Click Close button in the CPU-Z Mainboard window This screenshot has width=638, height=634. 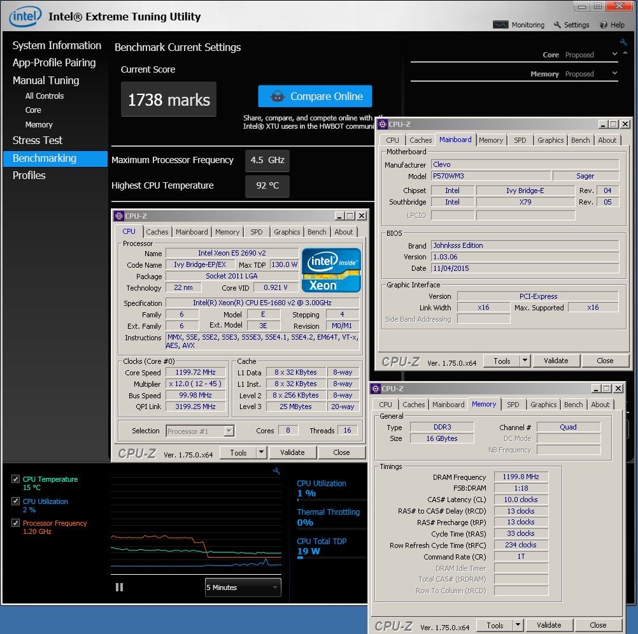coord(605,361)
